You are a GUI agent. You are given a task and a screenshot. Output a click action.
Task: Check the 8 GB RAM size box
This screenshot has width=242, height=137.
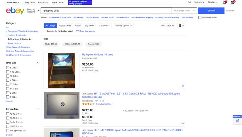coord(8,68)
